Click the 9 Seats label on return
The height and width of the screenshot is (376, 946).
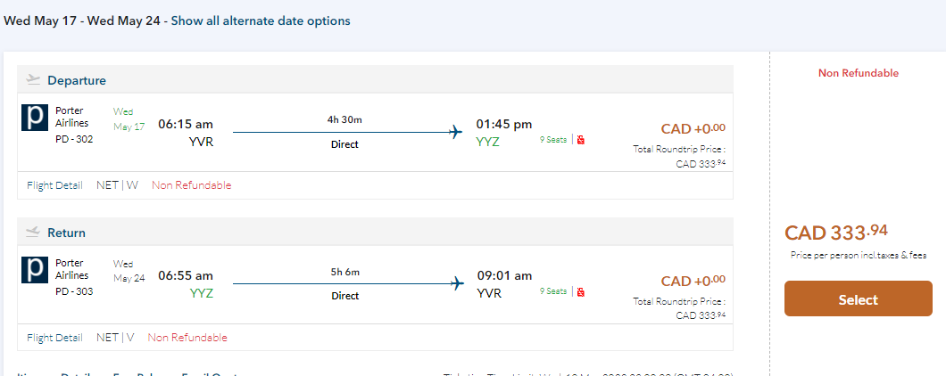point(552,291)
